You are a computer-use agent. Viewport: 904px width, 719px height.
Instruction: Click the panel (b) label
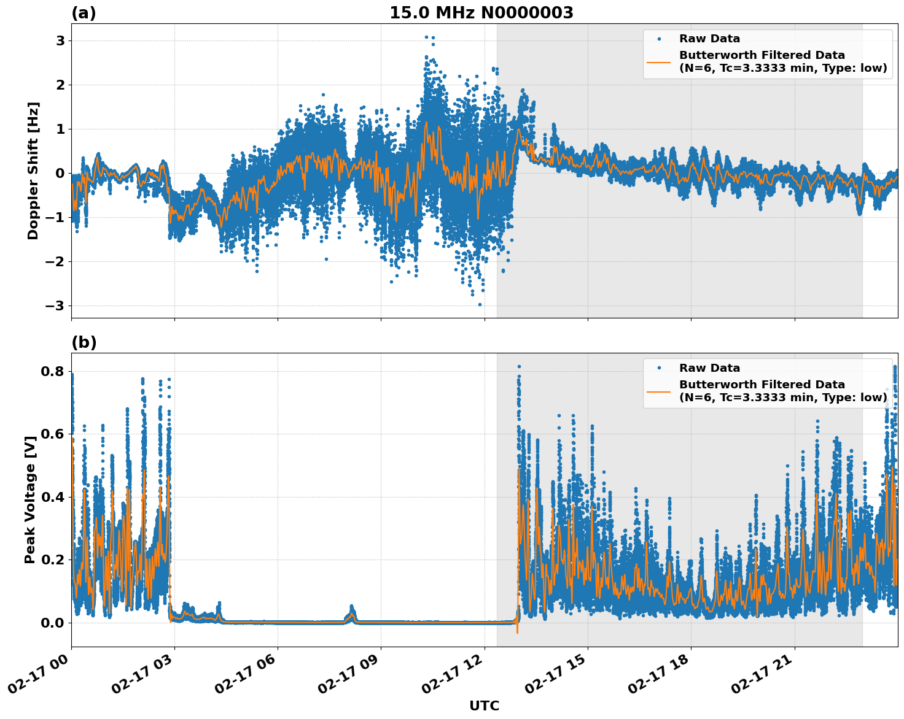(x=84, y=342)
